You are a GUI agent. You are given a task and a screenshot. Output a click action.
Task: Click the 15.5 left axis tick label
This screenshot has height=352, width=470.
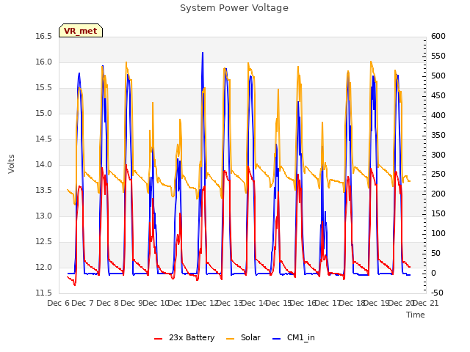(44, 88)
